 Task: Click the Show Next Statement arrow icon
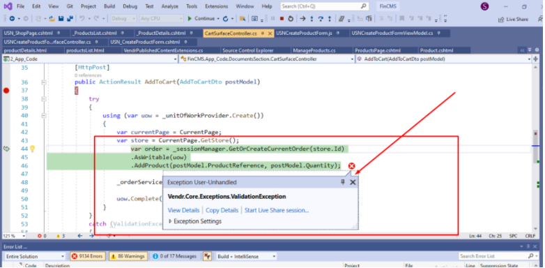[x=303, y=19]
